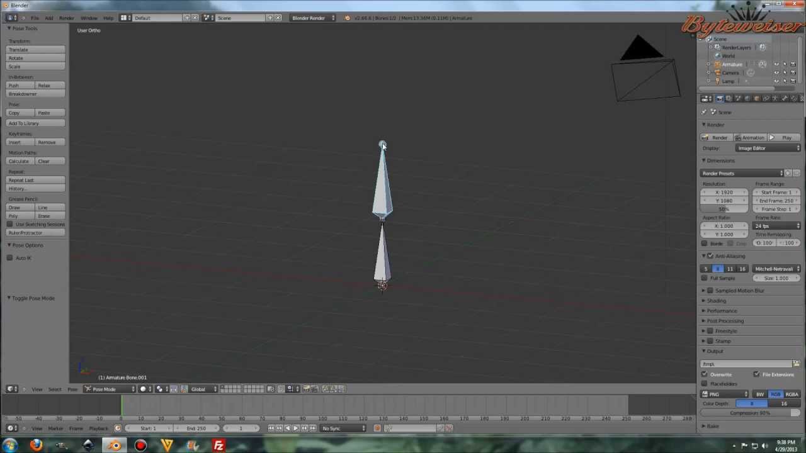Open the Object properties tab icon
This screenshot has height=453, width=806.
pos(756,98)
